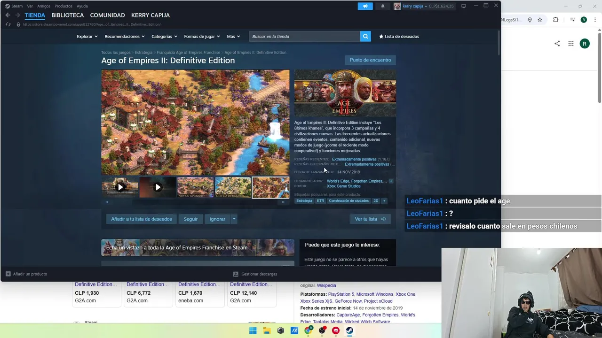Image resolution: width=602 pixels, height=338 pixels.
Task: Open the Steam notifications bell
Action: 383,6
